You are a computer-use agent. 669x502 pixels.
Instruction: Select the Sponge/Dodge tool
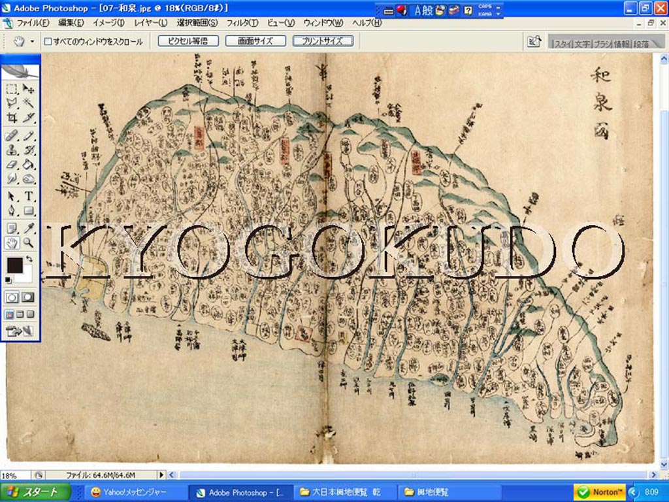coord(29,178)
